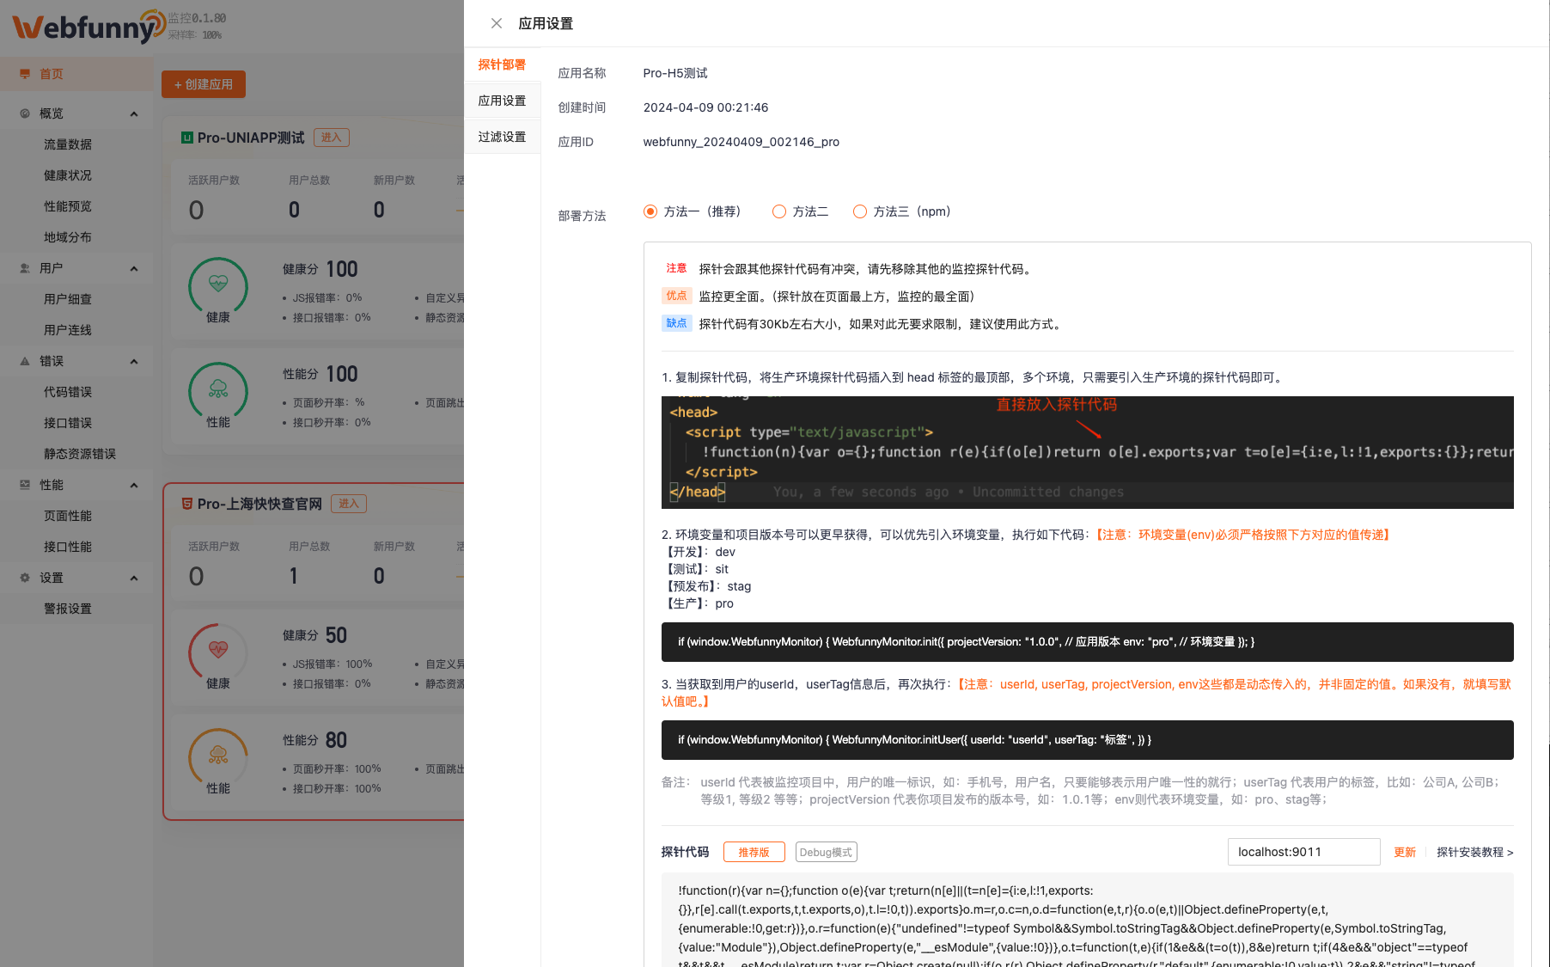The height and width of the screenshot is (967, 1550).
Task: Click the 用户 users icon in sidebar
Action: (x=25, y=268)
